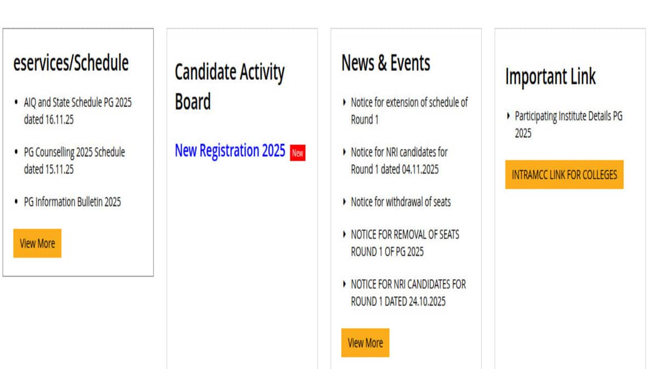Click the red New badge icon
656x369 pixels.
click(297, 153)
